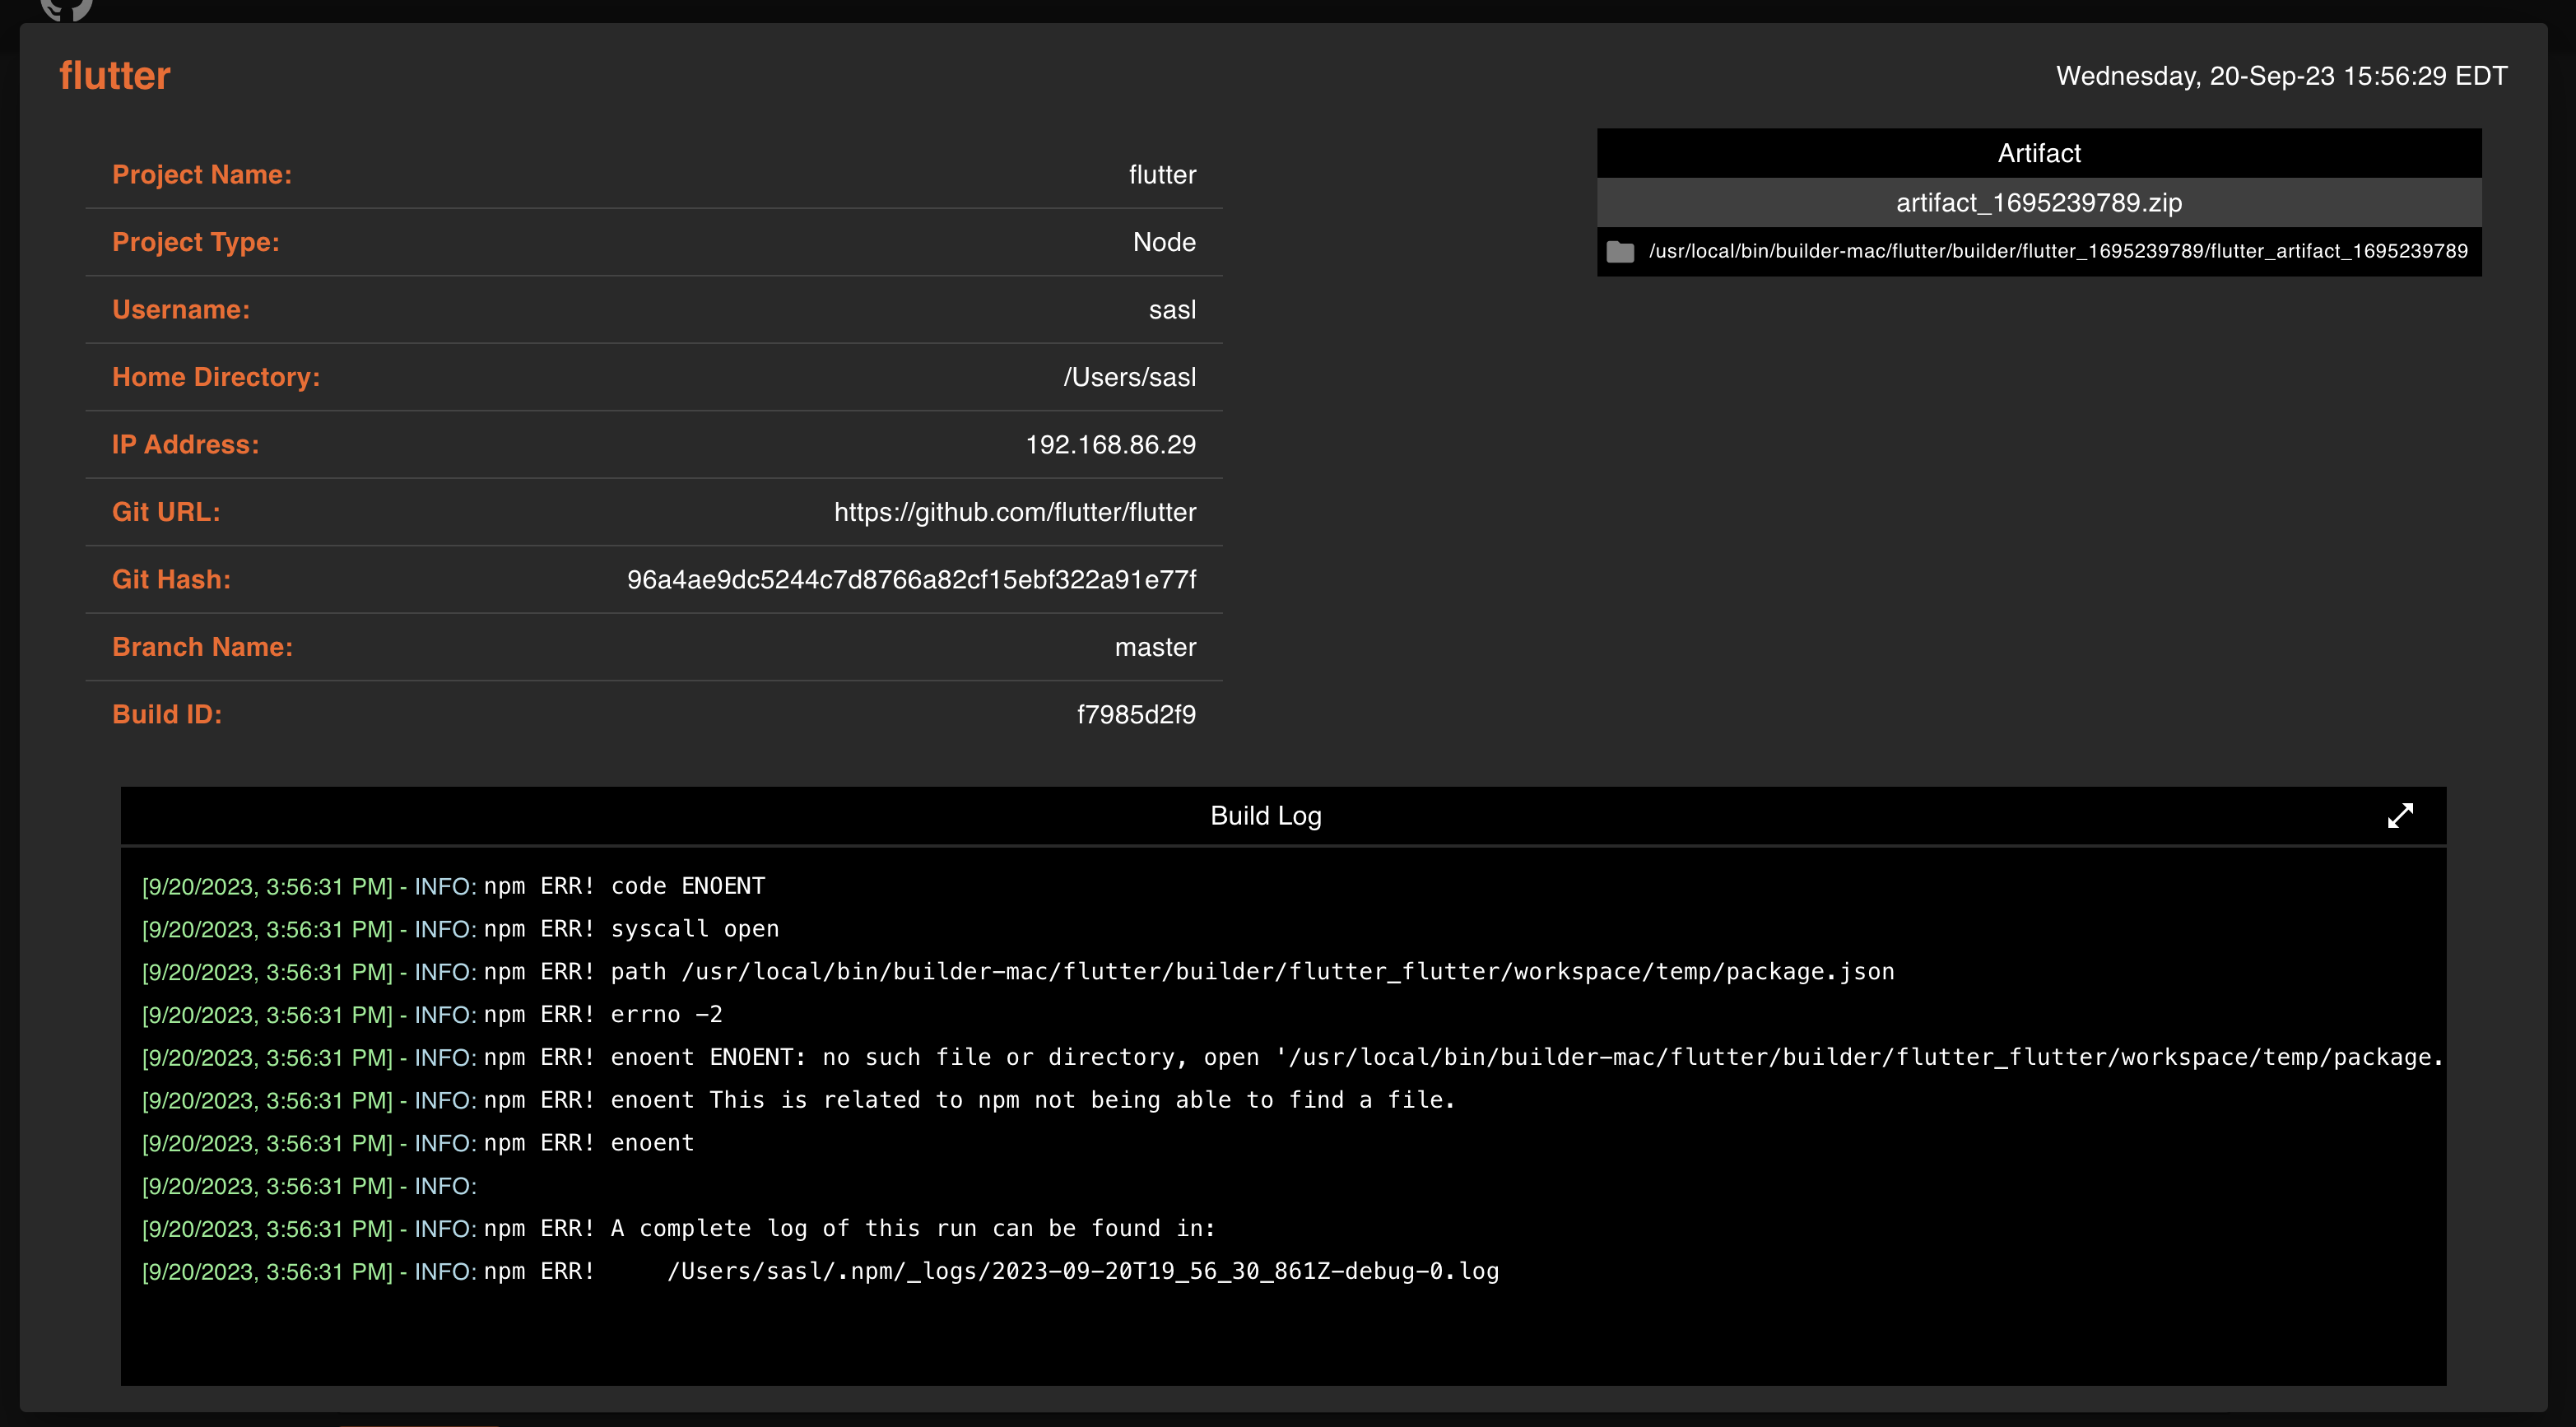Click the Build ID: label
This screenshot has height=1427, width=2576.
point(167,715)
